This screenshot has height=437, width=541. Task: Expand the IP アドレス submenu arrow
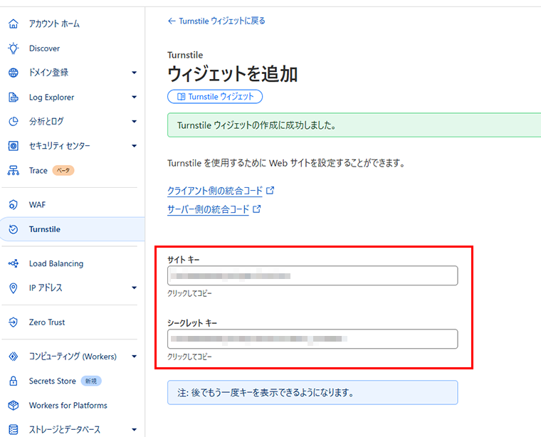(x=135, y=288)
